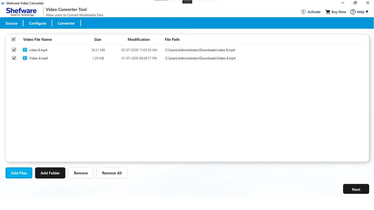
Task: Select the video 6.mp4 file name
Action: tap(38, 50)
